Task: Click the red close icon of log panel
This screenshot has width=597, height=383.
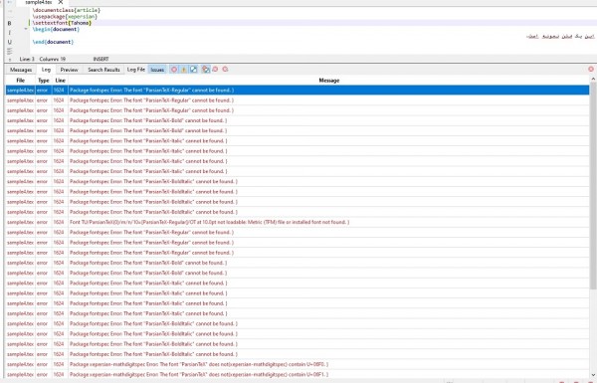Action: point(591,69)
